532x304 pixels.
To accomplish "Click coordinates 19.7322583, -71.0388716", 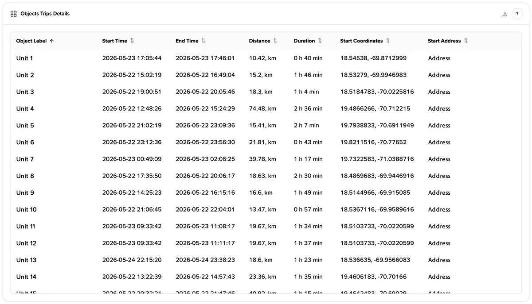I will (x=377, y=159).
